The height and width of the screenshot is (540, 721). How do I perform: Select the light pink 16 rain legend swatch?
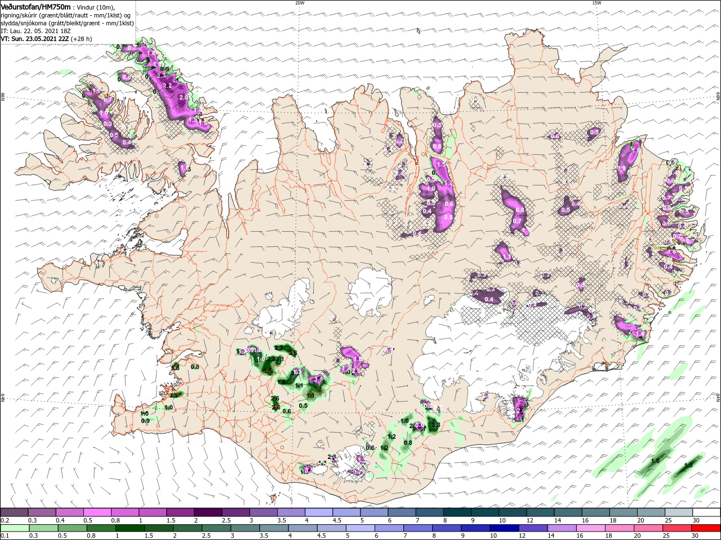coord(590,528)
